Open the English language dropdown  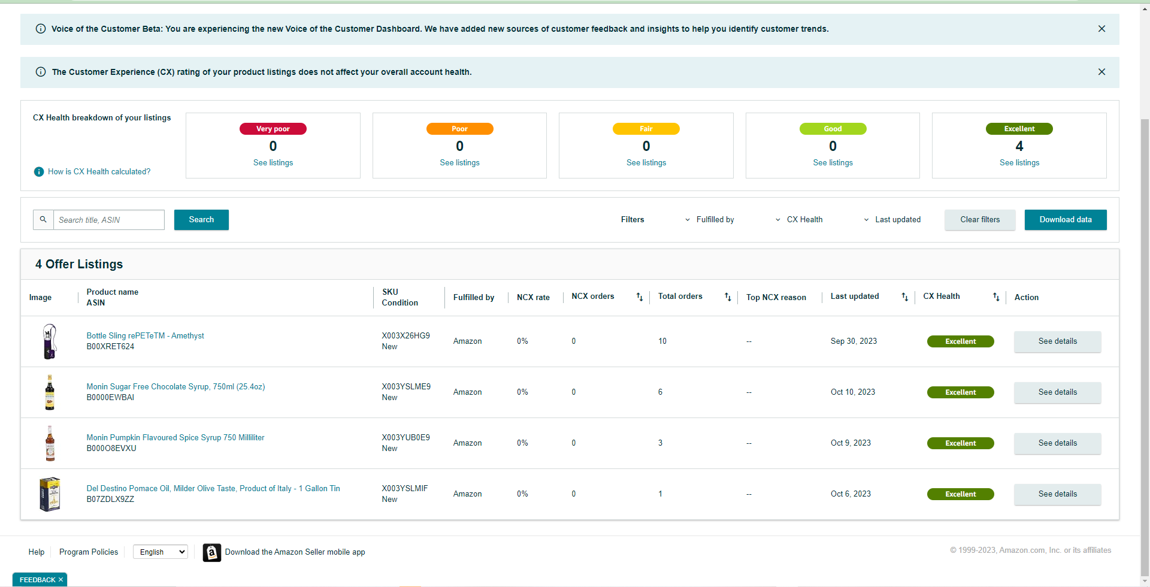pos(161,552)
